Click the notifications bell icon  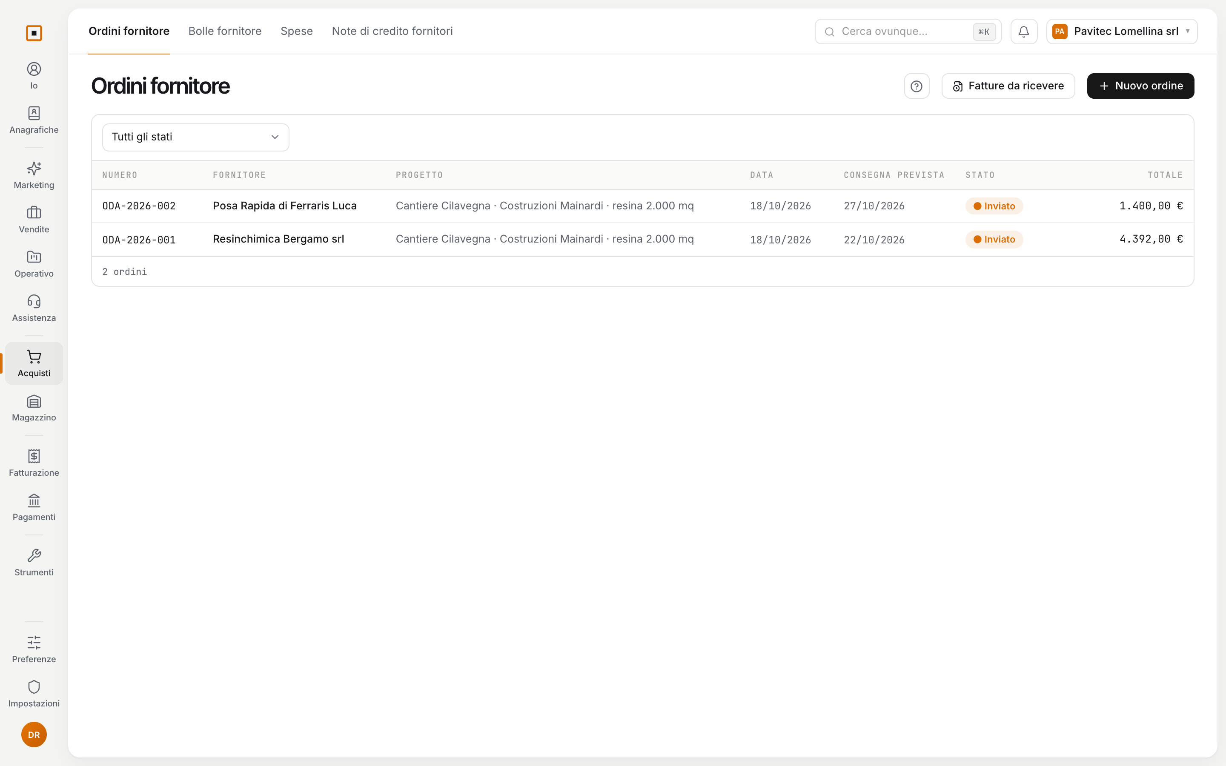click(x=1024, y=31)
